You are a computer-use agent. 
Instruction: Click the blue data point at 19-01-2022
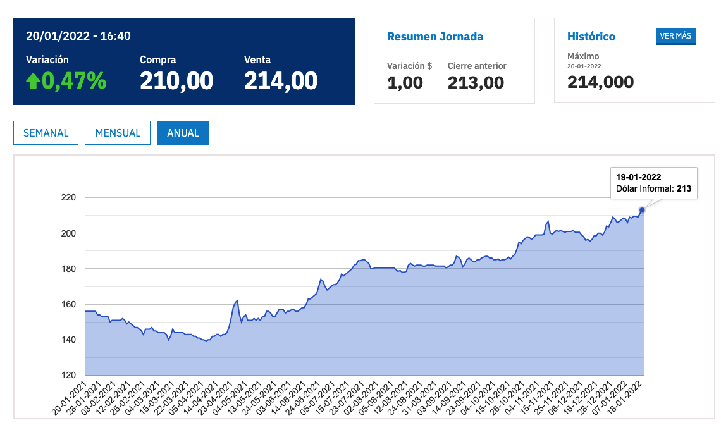pos(642,210)
